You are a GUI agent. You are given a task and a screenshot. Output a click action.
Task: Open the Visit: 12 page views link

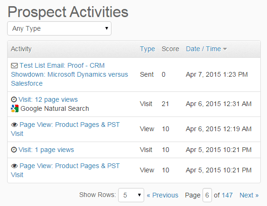pyautogui.click(x=48, y=99)
